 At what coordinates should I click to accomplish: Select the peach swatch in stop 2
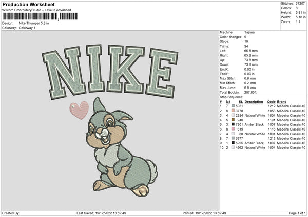pyautogui.click(x=233, y=111)
